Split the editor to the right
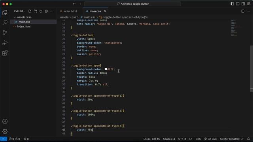The image size is (253, 142). [243, 11]
